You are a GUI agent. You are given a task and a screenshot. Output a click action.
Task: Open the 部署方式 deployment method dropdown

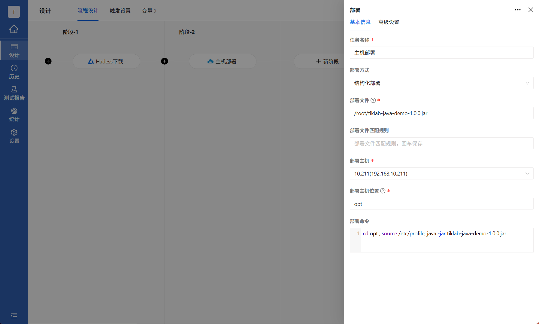pyautogui.click(x=441, y=83)
